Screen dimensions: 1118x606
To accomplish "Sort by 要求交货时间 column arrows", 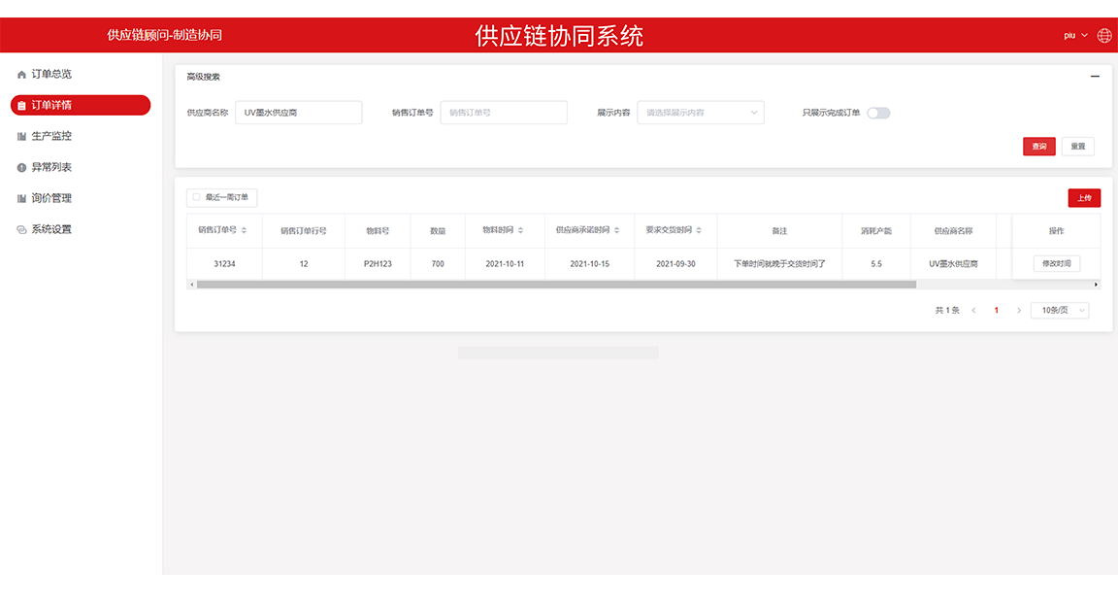I will pyautogui.click(x=699, y=231).
